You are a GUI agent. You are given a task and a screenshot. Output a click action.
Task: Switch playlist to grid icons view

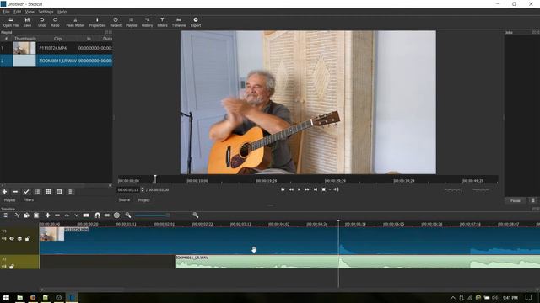click(48, 192)
